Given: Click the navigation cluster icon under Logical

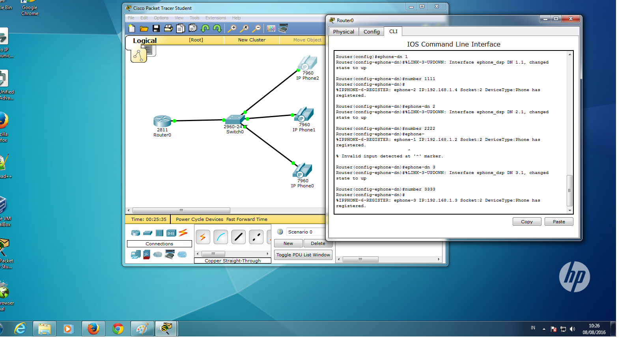Looking at the screenshot, I should pyautogui.click(x=139, y=56).
